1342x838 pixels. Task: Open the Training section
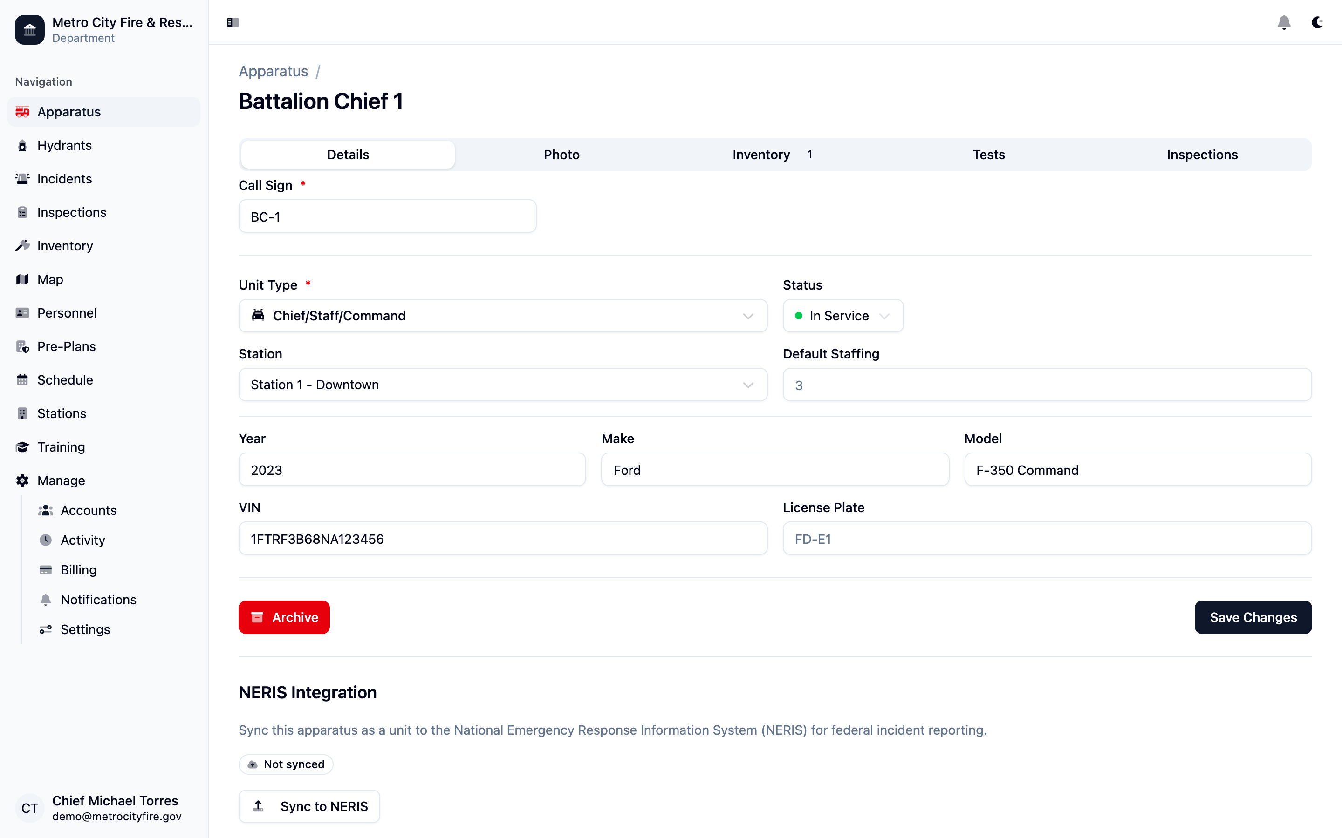coord(61,447)
